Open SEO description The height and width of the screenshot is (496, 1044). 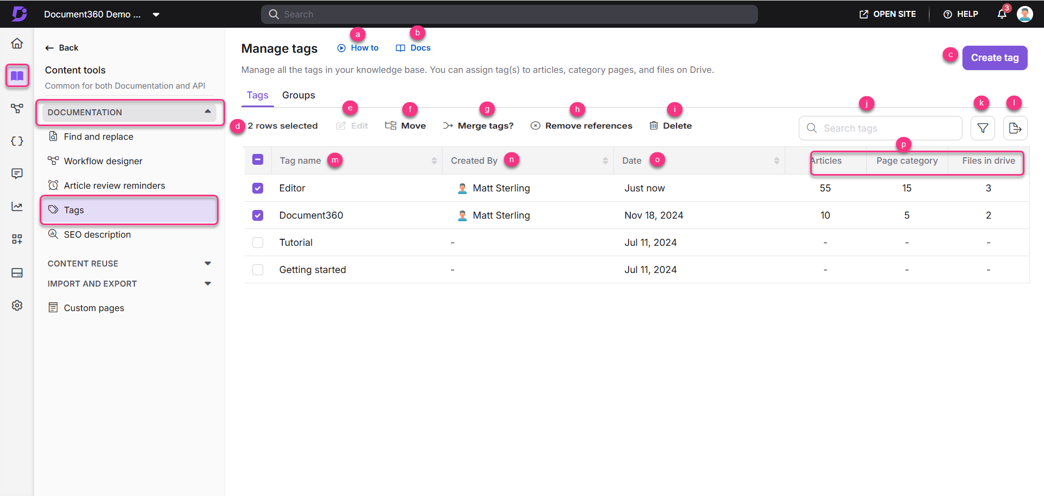click(97, 234)
